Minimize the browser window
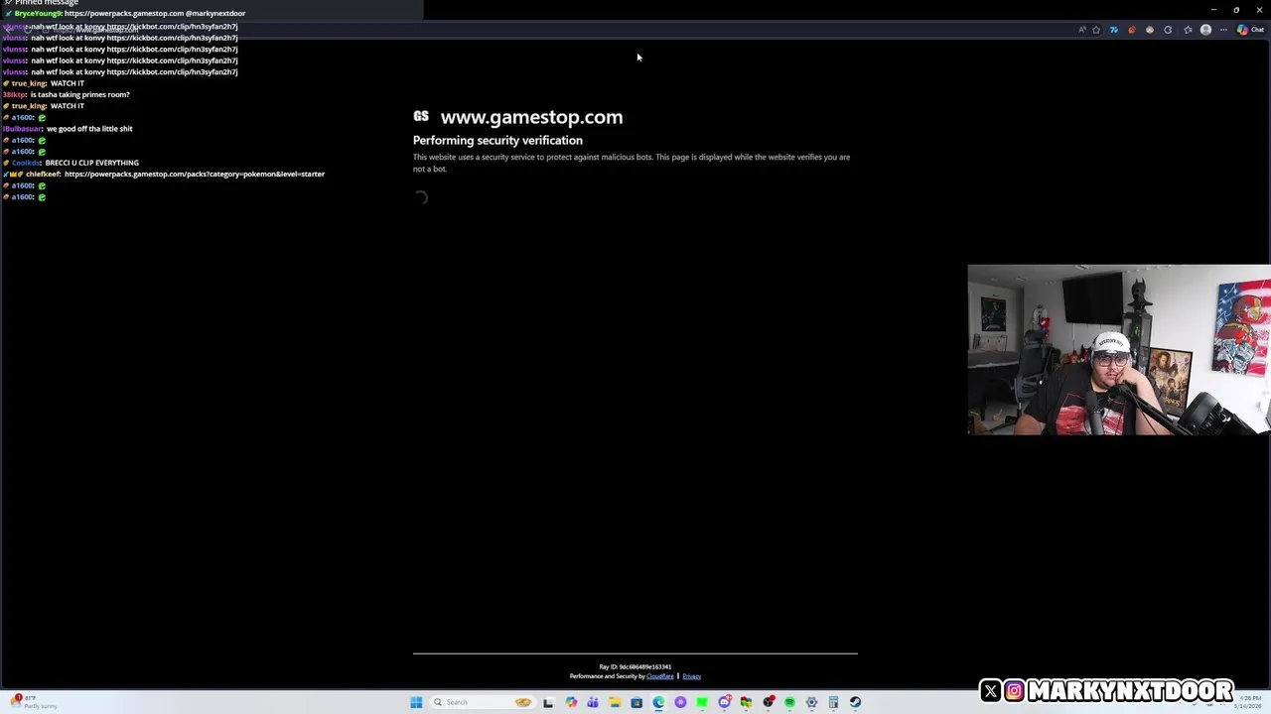Image resolution: width=1271 pixels, height=714 pixels. click(1213, 10)
